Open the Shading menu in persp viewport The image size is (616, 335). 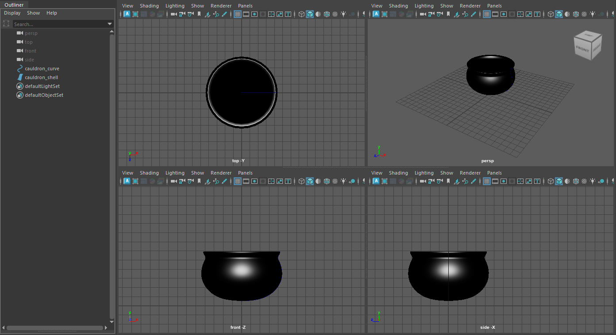pyautogui.click(x=398, y=6)
